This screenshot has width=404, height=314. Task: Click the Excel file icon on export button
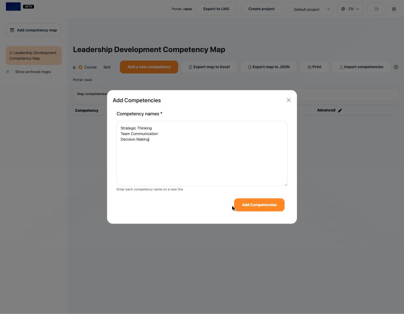190,67
